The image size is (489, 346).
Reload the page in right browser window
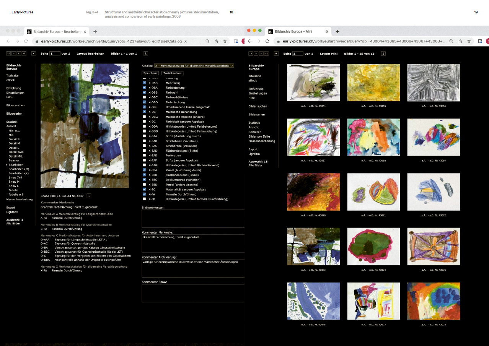[x=267, y=41]
